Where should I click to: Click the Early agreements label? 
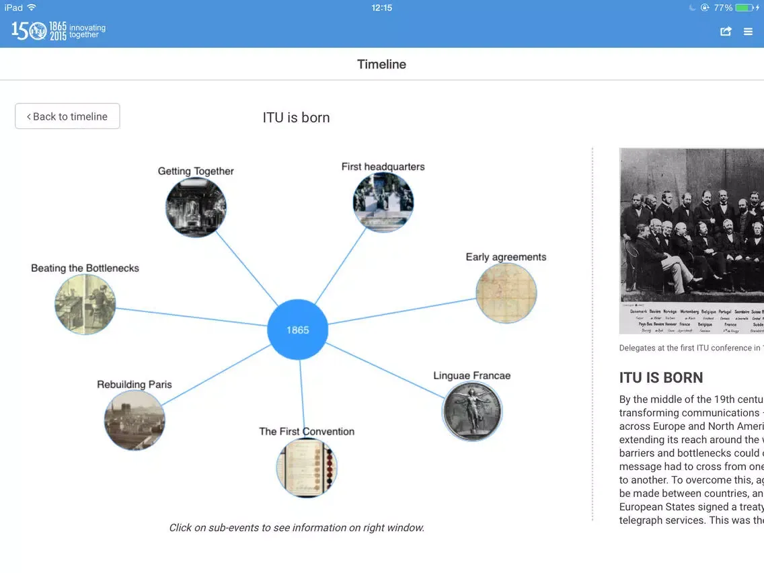tap(506, 257)
